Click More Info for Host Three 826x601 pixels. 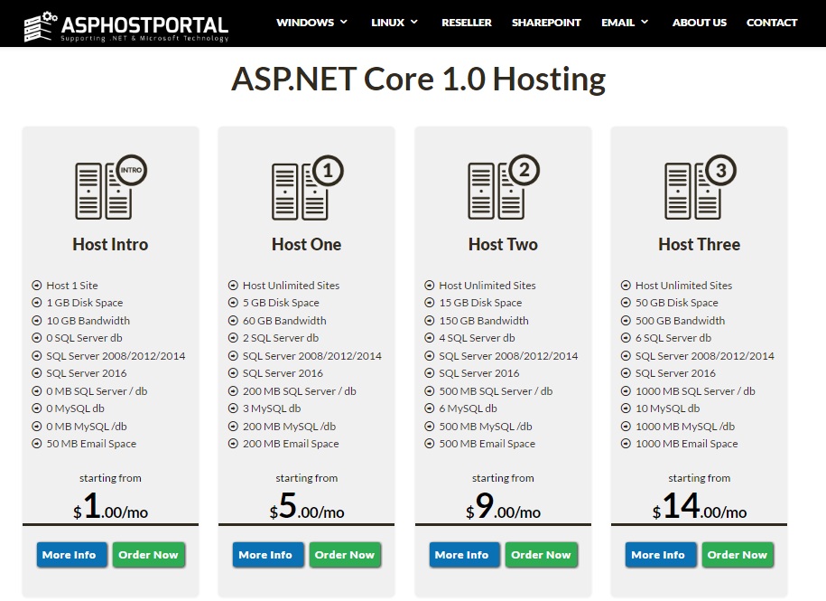point(661,555)
